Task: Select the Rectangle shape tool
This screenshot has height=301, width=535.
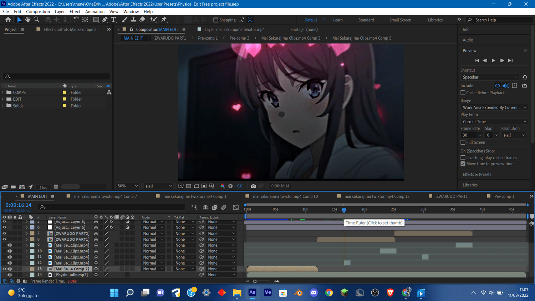Action: click(x=96, y=20)
